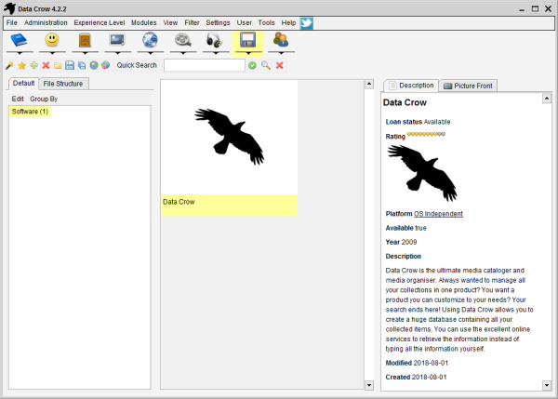This screenshot has height=399, width=558.
Task: Click the Twitter bird icon in menu bar
Action: click(307, 23)
